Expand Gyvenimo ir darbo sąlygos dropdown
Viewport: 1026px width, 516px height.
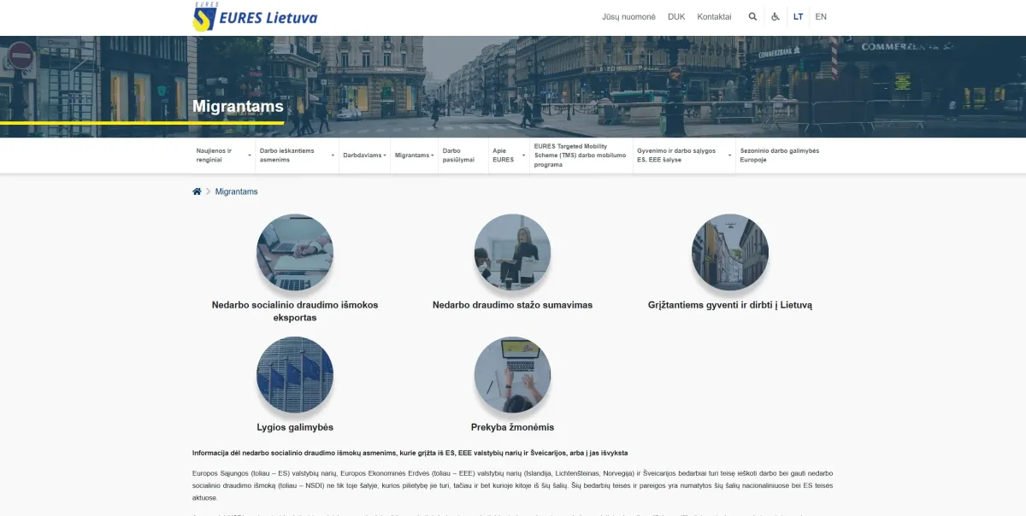click(684, 155)
